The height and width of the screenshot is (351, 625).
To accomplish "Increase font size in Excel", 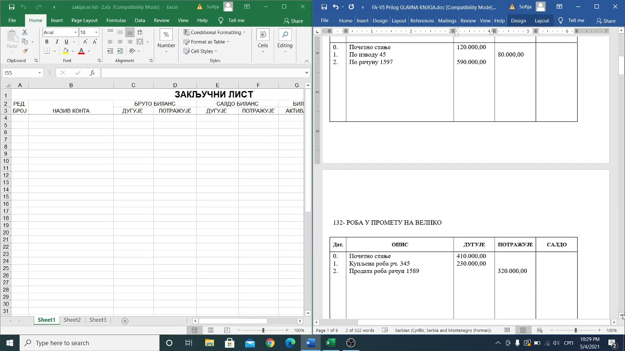I will 85,42.
